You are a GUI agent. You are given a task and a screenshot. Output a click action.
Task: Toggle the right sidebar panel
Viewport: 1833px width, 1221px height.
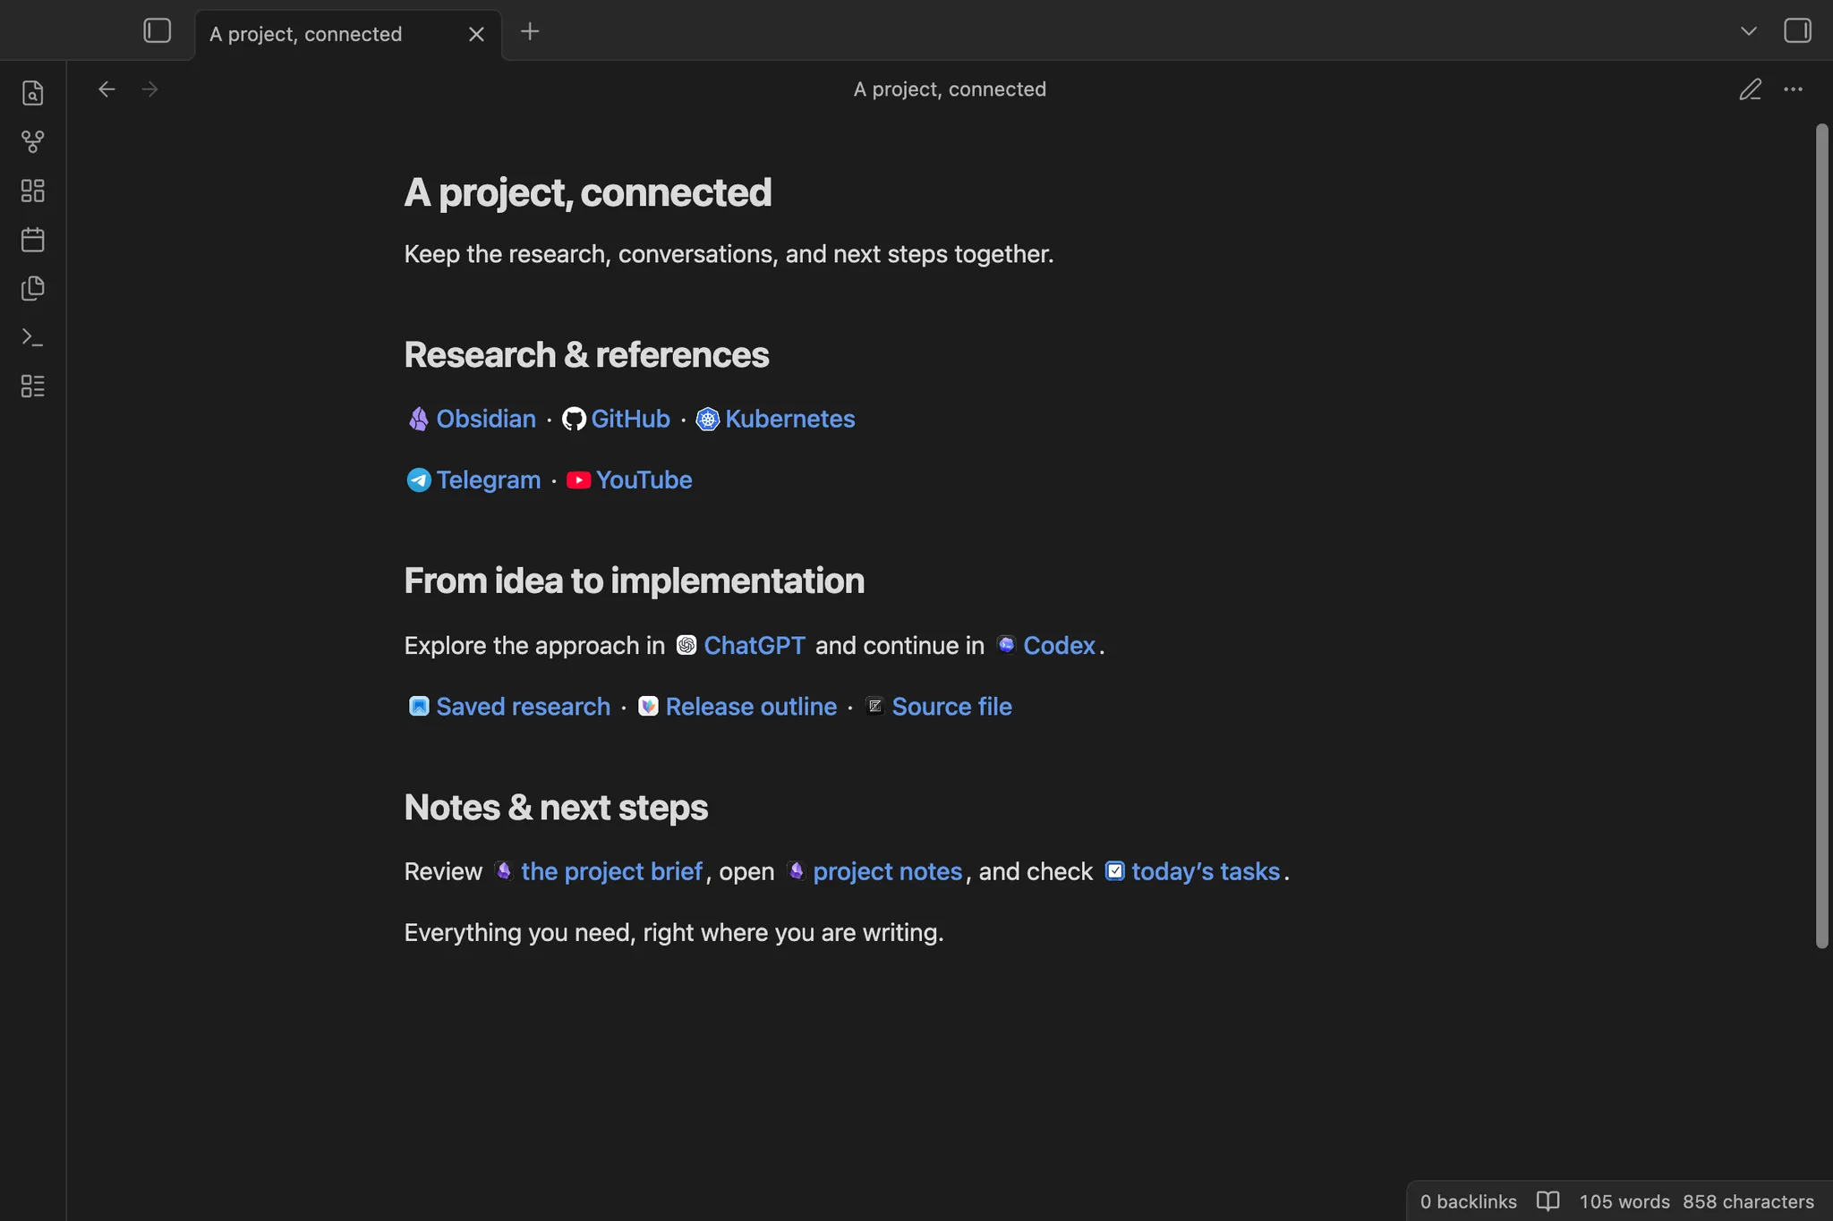(x=1797, y=31)
